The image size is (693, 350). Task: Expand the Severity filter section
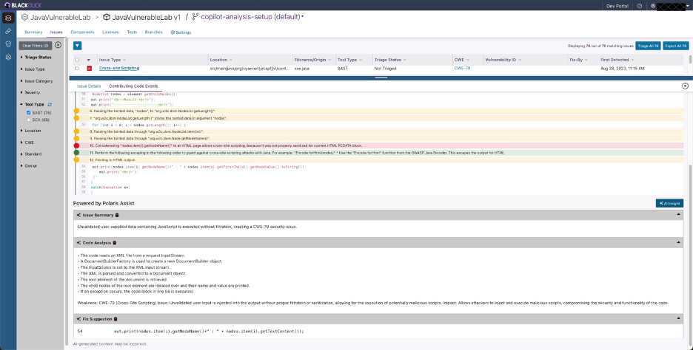[x=32, y=92]
